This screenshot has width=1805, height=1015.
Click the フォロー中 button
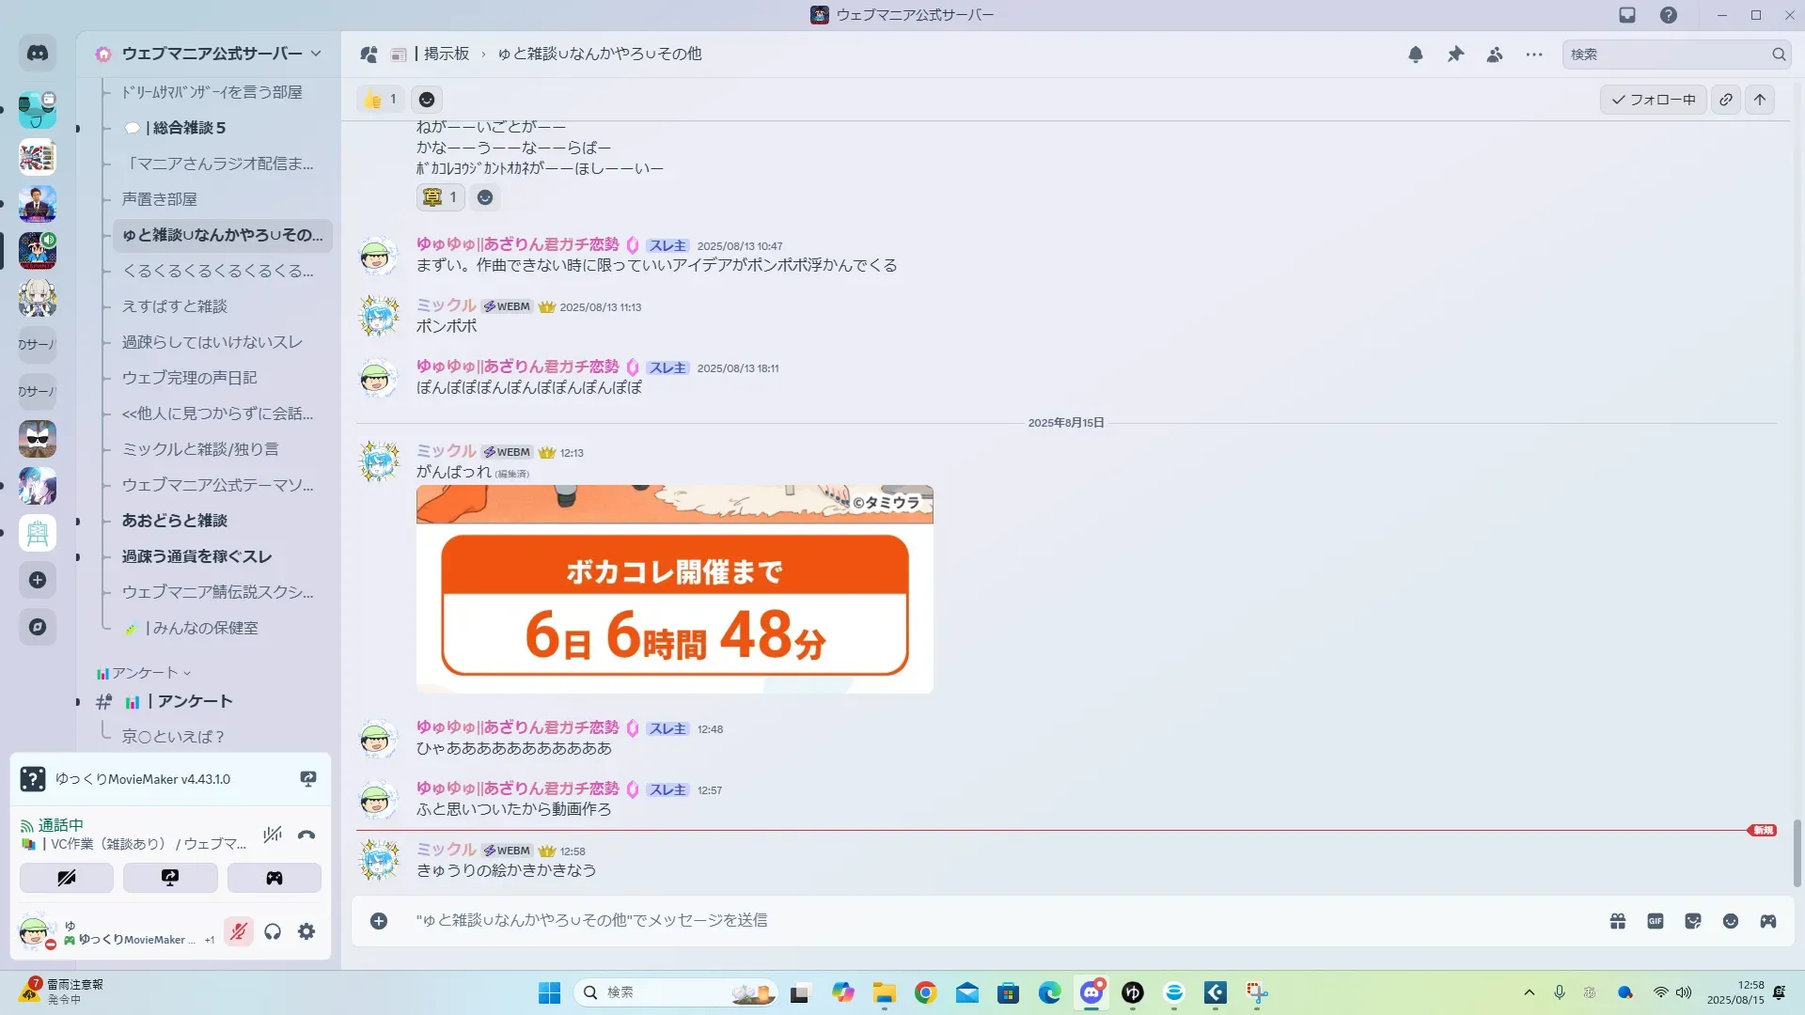tap(1653, 100)
